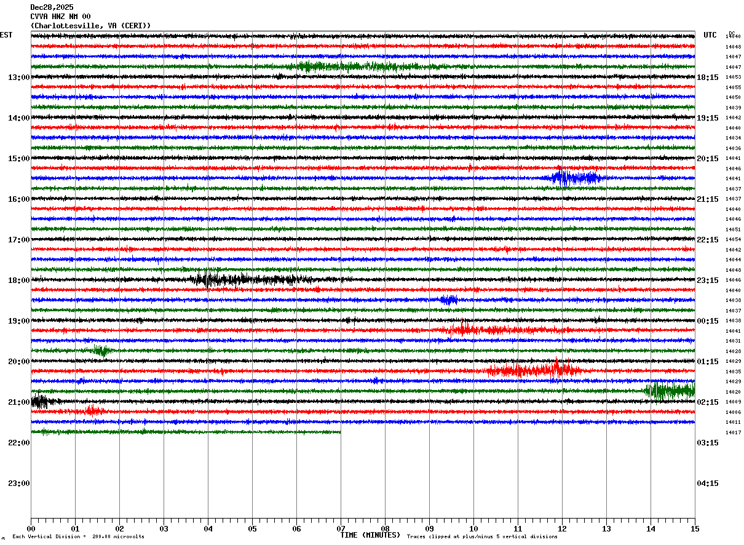
Task: Click minute tick label 13 on the axis
Action: click(606, 529)
